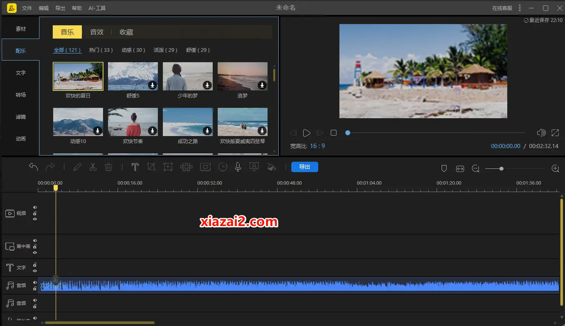Contact 在线客服 support
This screenshot has width=565, height=326.
point(502,8)
